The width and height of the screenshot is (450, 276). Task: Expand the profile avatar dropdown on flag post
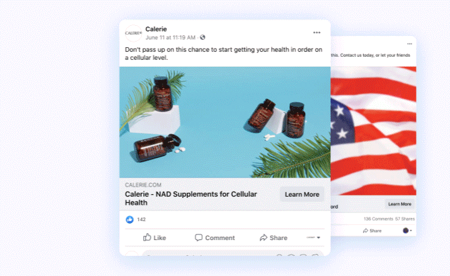coord(408,231)
